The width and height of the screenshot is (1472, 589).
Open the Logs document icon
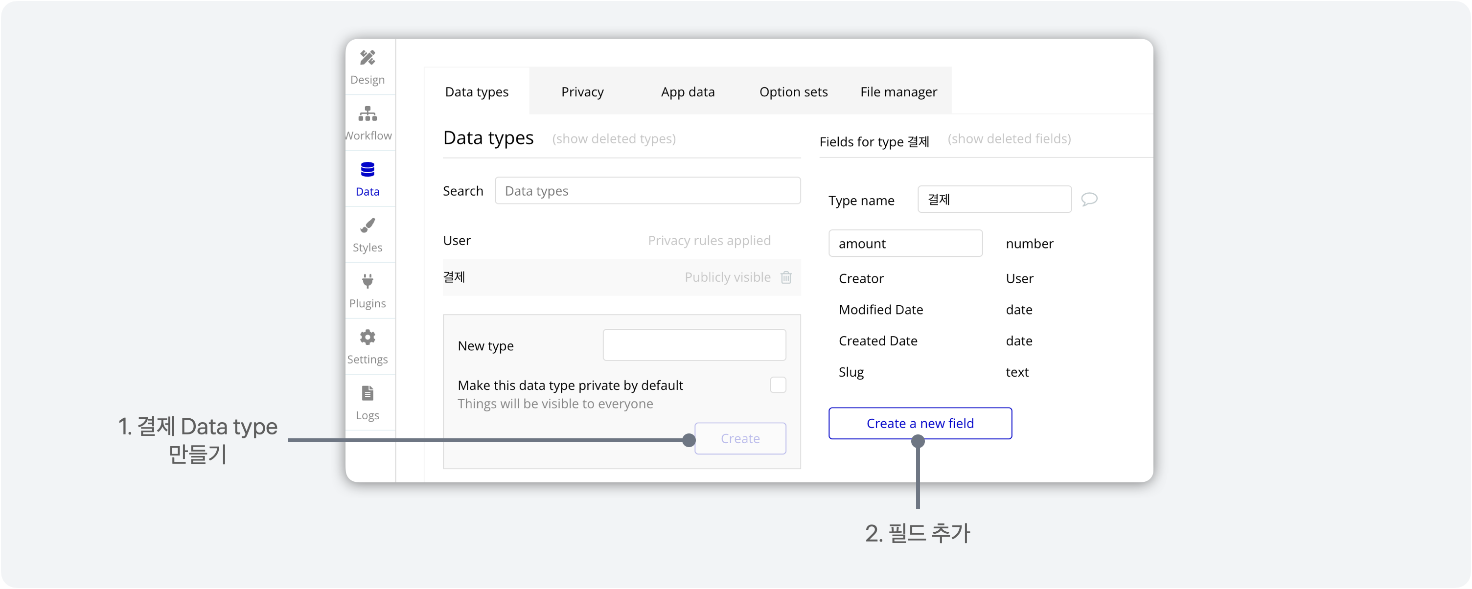pos(368,393)
